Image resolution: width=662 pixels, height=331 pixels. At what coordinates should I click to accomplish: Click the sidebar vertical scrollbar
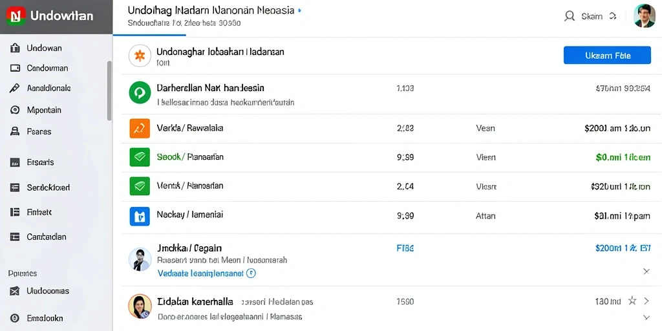(109, 91)
